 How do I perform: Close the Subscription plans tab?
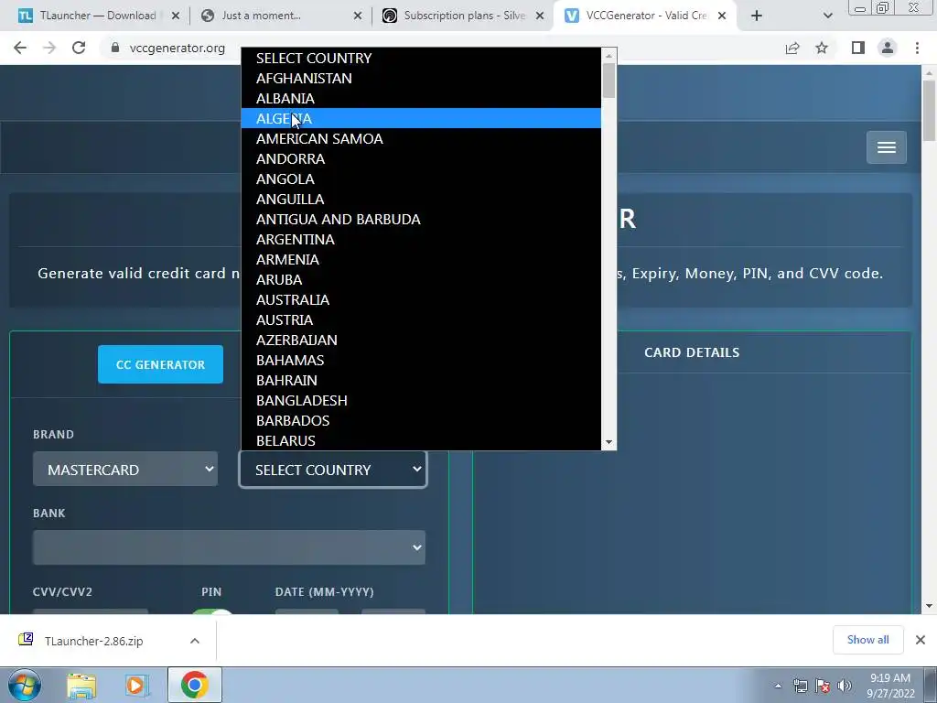[x=540, y=16]
